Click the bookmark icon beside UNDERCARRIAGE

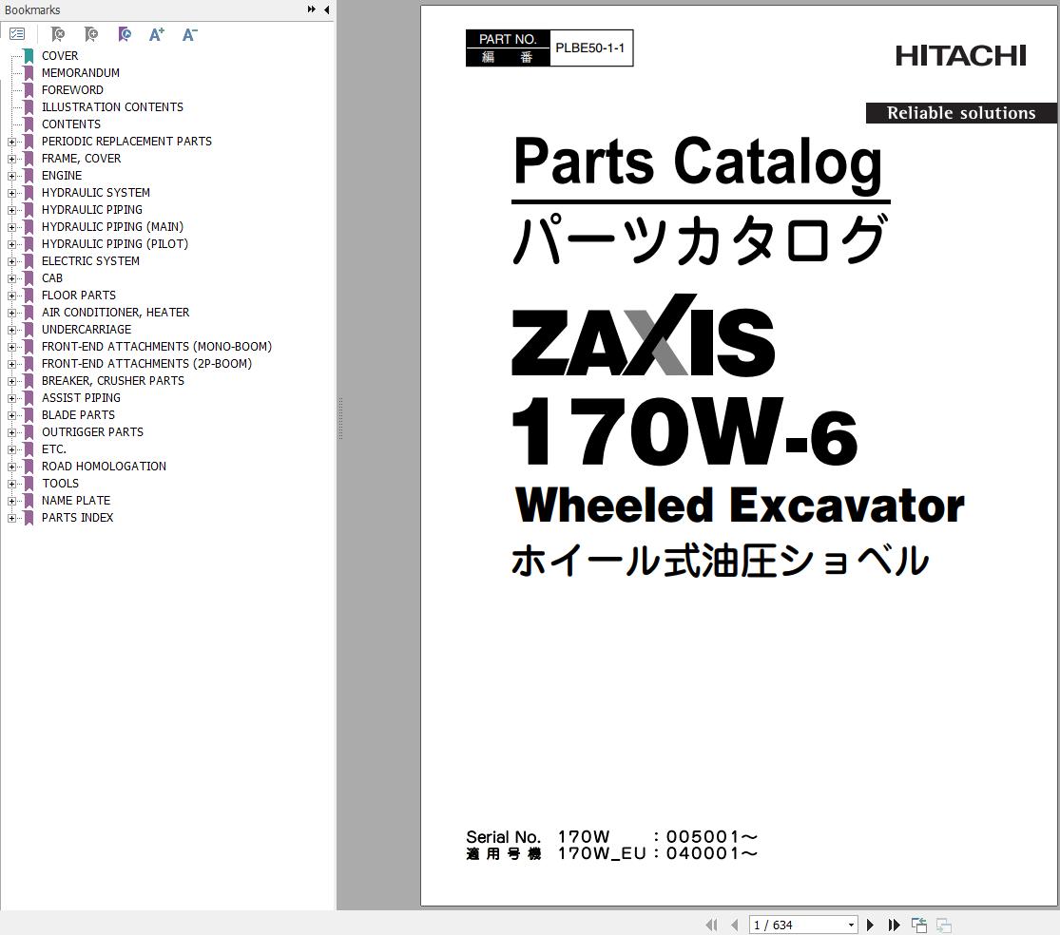tap(29, 329)
